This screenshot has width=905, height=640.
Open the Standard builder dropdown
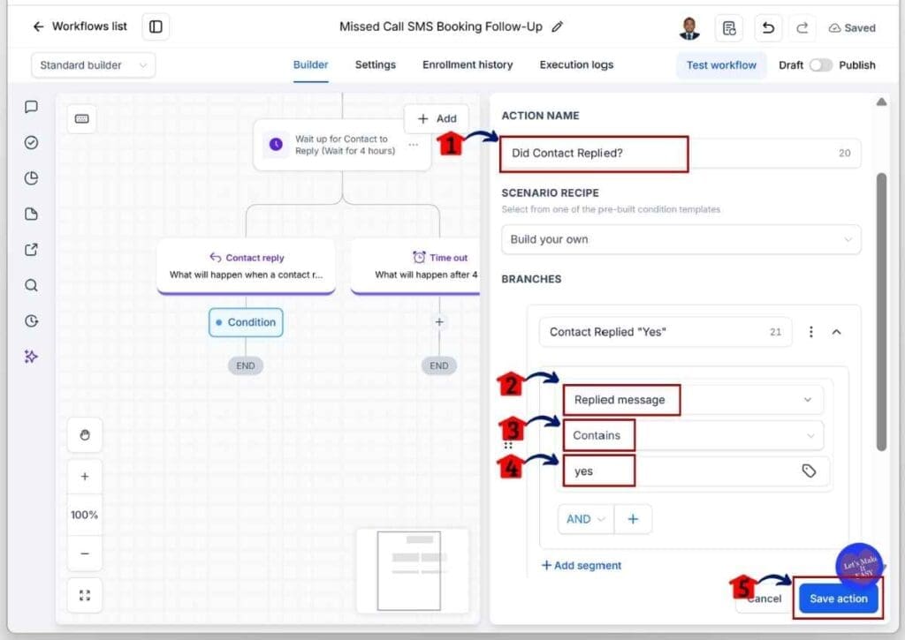click(93, 65)
